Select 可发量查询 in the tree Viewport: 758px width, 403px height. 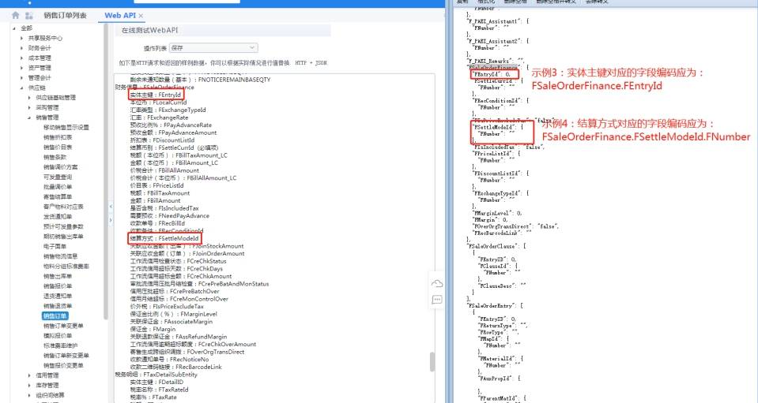tap(58, 177)
